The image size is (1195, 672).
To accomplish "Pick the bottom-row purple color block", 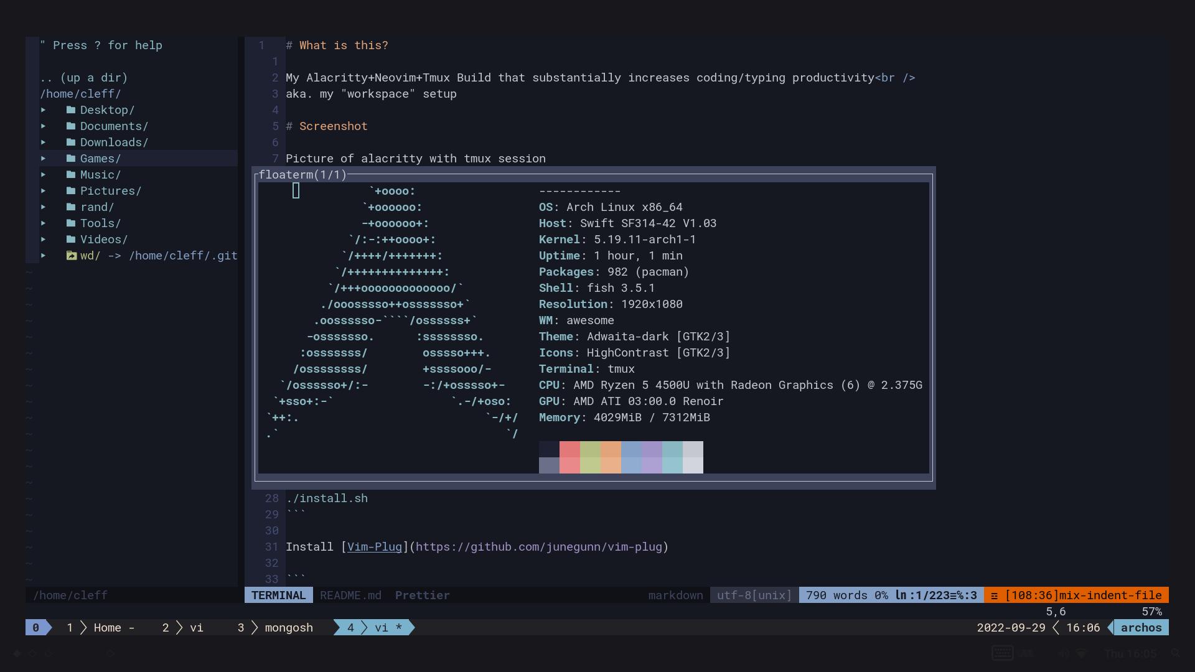I will 652,465.
